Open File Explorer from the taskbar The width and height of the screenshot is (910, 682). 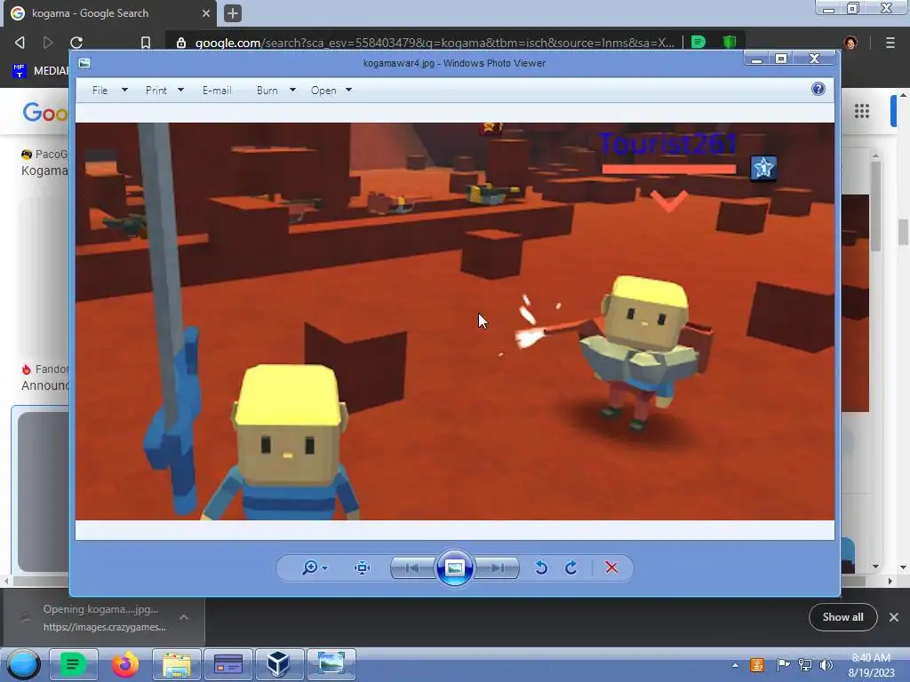point(177,664)
